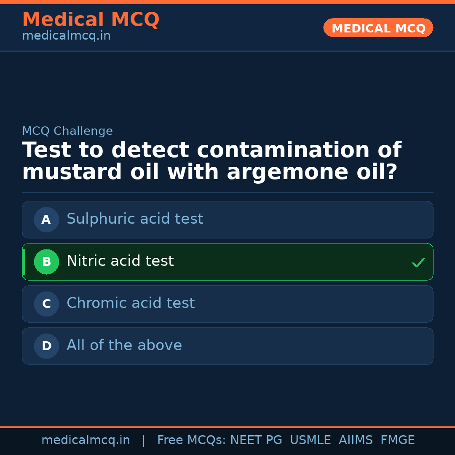Select the All of the above answer
This screenshot has width=455, height=455.
[x=124, y=345]
